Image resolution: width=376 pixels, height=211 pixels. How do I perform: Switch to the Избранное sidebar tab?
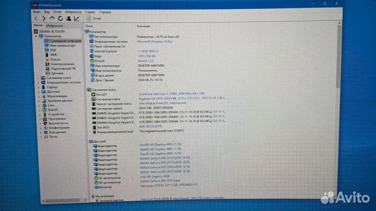pyautogui.click(x=54, y=26)
